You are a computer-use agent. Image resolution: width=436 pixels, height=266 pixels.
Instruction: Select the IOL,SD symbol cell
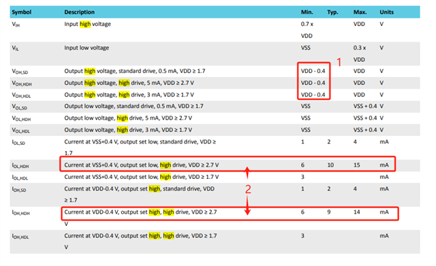coord(18,142)
